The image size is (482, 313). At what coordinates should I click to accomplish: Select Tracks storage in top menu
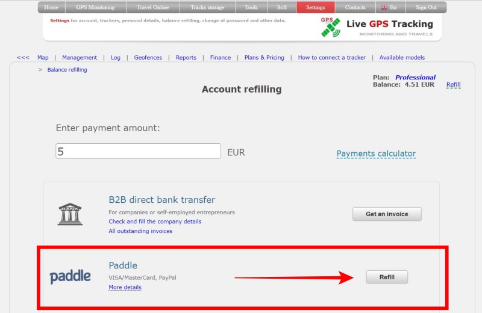point(207,7)
